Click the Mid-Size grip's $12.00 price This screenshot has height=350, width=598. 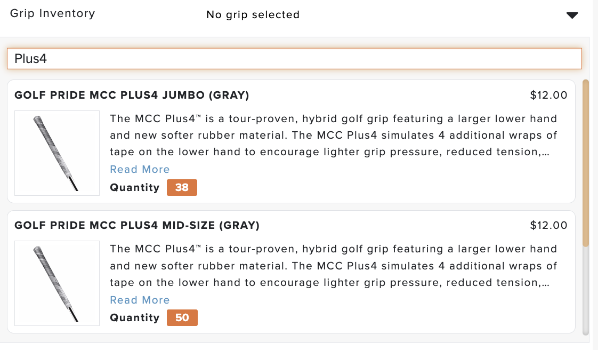point(548,225)
